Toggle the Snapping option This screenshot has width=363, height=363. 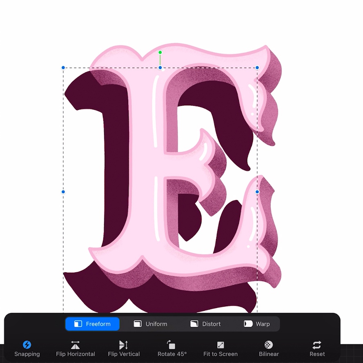tap(27, 348)
